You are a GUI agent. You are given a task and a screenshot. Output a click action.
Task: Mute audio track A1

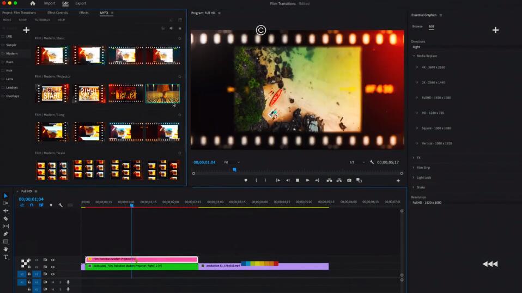pos(53,282)
